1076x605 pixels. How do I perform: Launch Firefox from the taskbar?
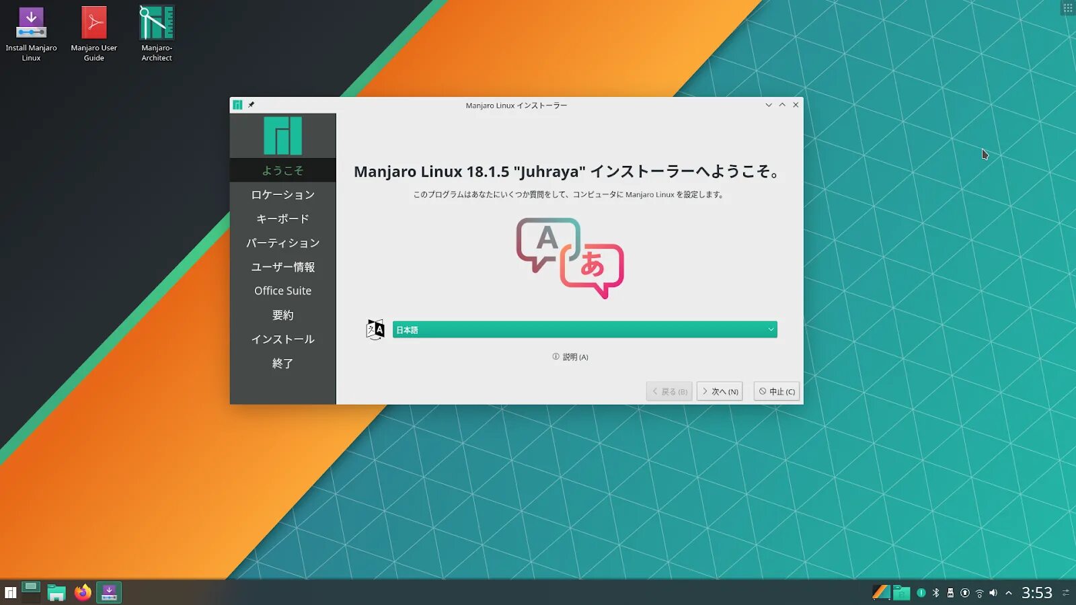(83, 592)
